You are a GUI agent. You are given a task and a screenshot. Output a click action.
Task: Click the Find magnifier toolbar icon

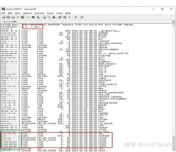pos(38,17)
